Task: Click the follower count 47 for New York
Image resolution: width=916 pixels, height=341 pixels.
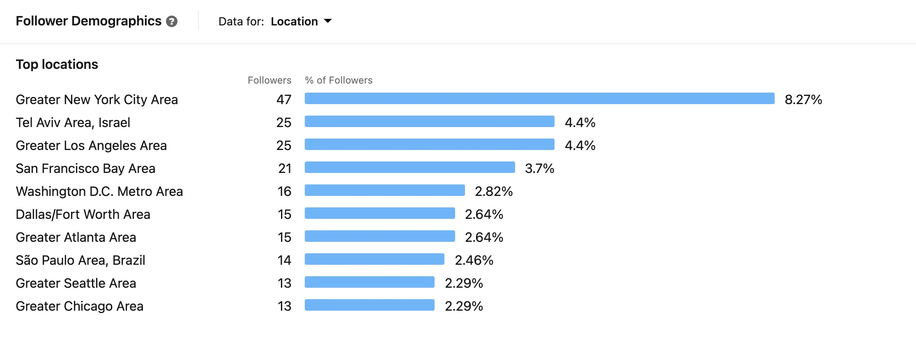Action: coord(284,99)
